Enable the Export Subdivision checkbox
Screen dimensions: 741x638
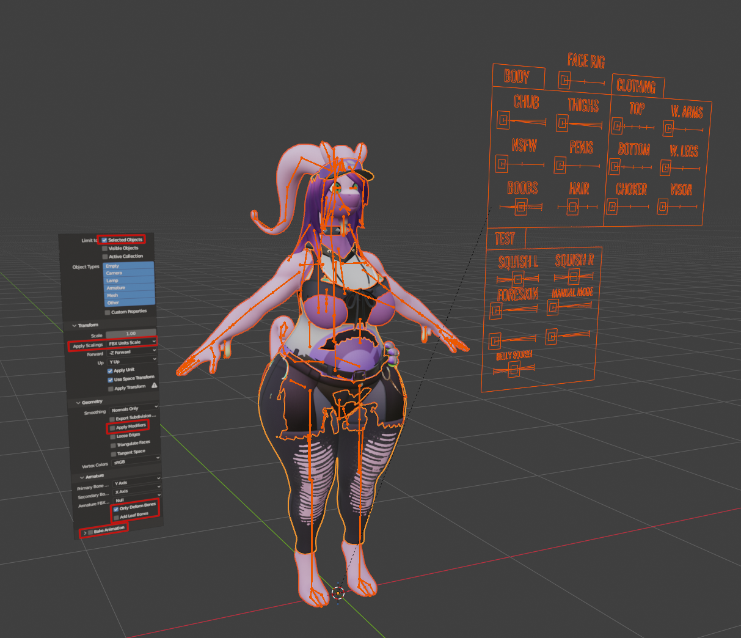pos(112,419)
